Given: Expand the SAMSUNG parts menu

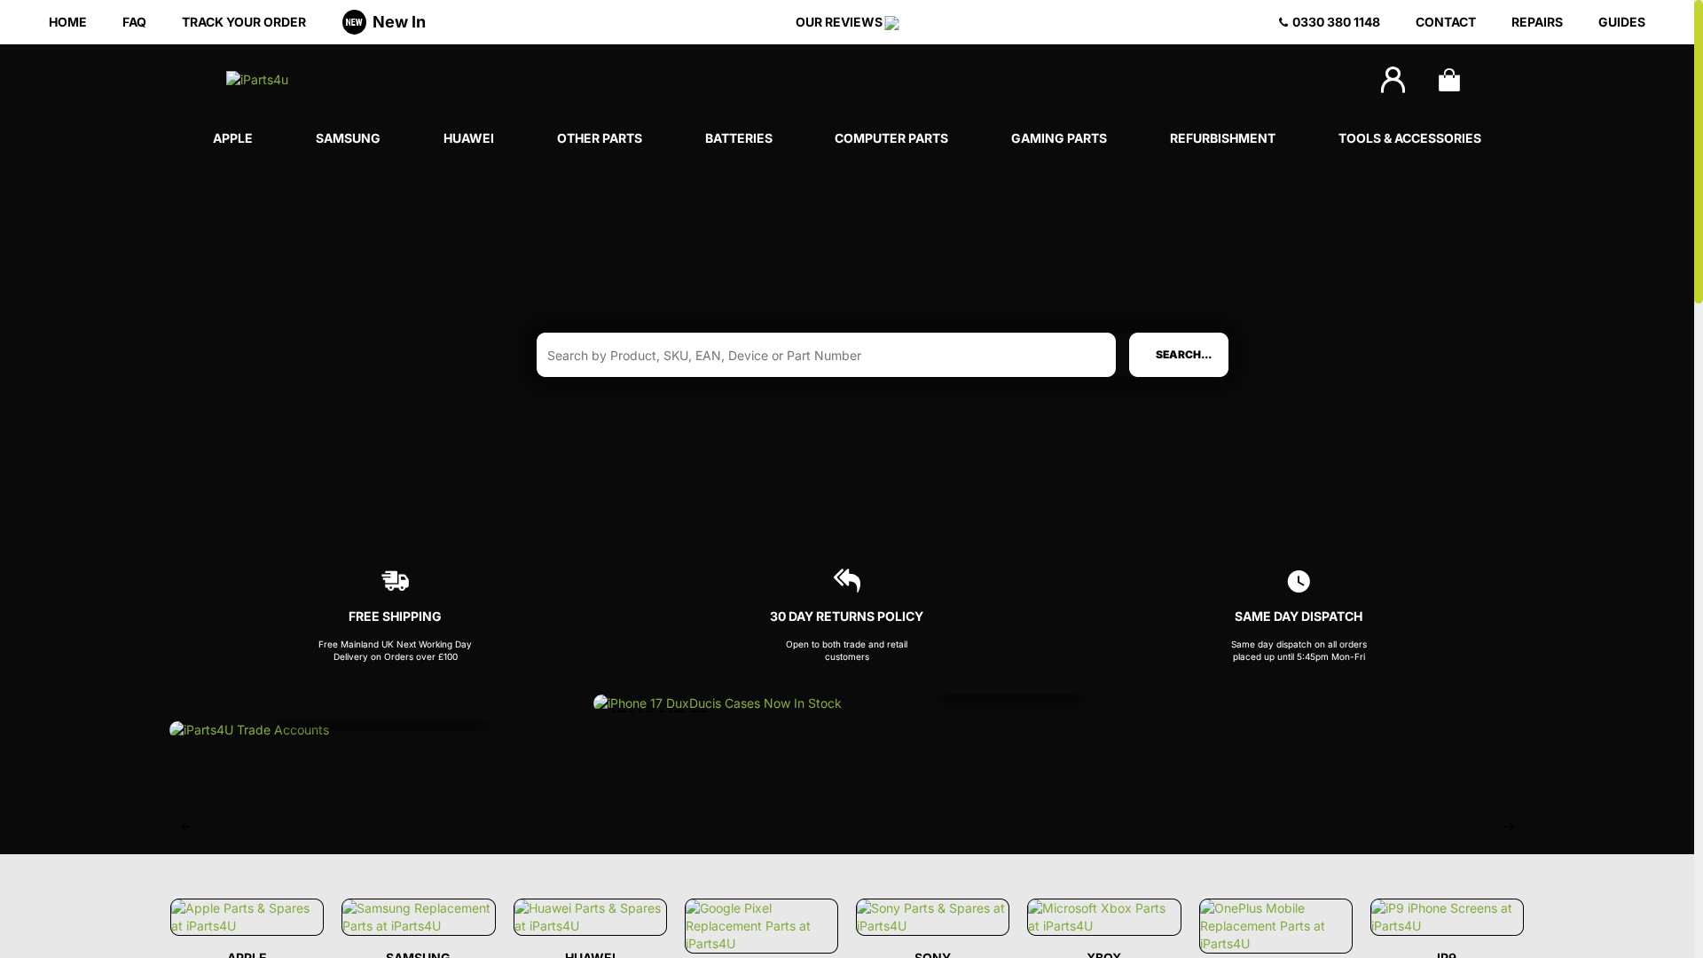Looking at the screenshot, I should coord(347,138).
